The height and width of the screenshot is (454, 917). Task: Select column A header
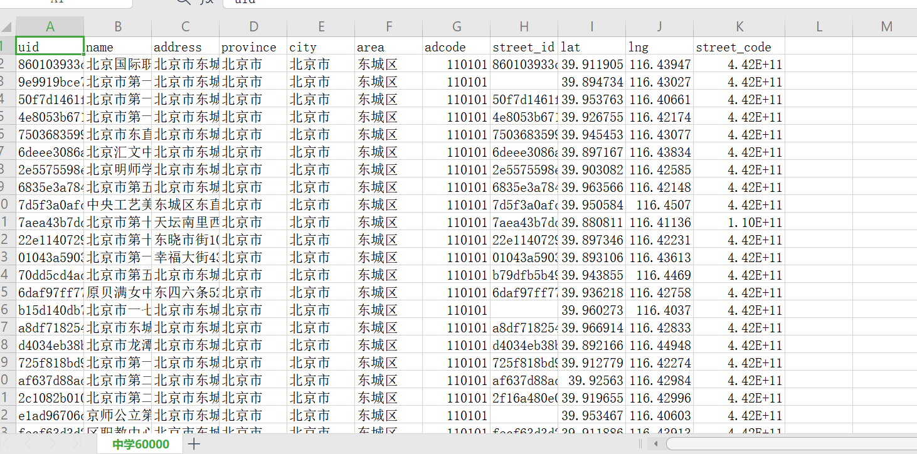pyautogui.click(x=50, y=26)
